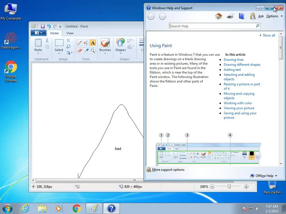Viewport: 286px width, 214px height.
Task: Click the Crop icon in Image group
Action: pyautogui.click(x=68, y=40)
